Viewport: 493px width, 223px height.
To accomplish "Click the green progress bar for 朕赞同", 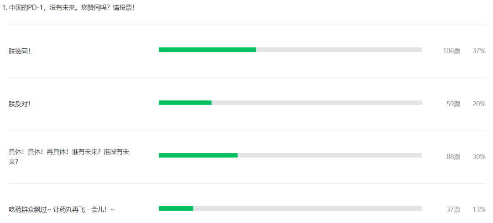I will coord(208,50).
